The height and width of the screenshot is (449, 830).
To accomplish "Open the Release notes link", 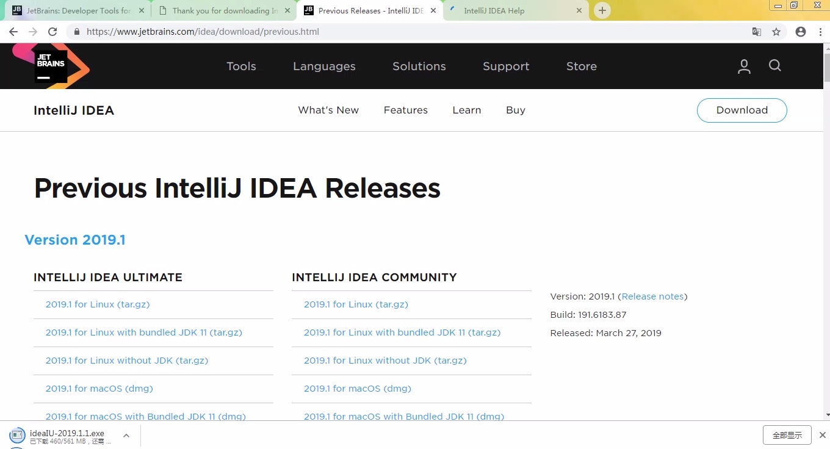I will coord(652,296).
